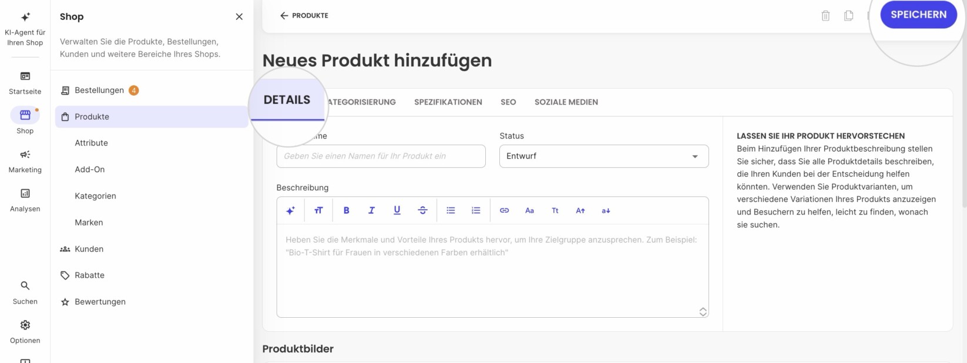Image resolution: width=967 pixels, height=363 pixels.
Task: Insert a bulleted list
Action: tap(451, 210)
